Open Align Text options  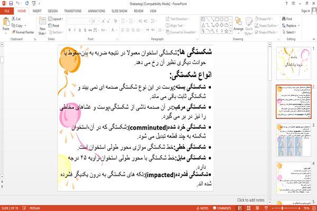[x=175, y=25]
